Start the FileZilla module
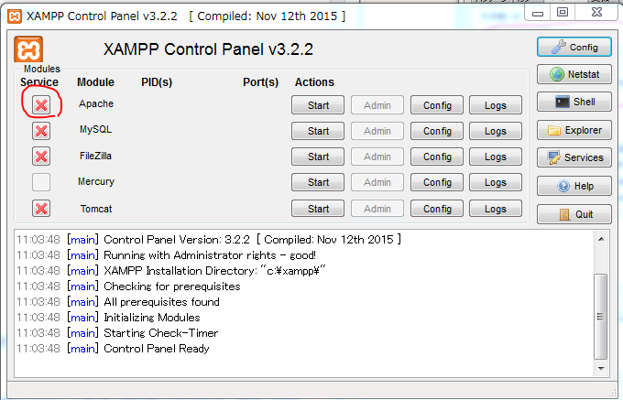Viewport: 623px width, 400px height. pos(318,157)
